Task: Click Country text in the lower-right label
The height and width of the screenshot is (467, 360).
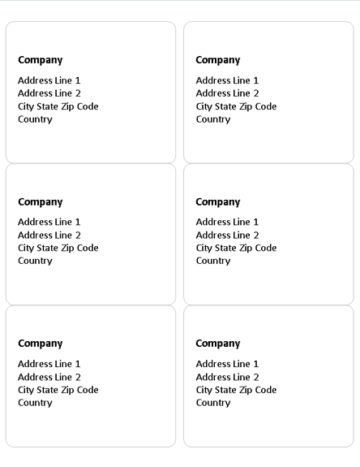Action: click(213, 403)
